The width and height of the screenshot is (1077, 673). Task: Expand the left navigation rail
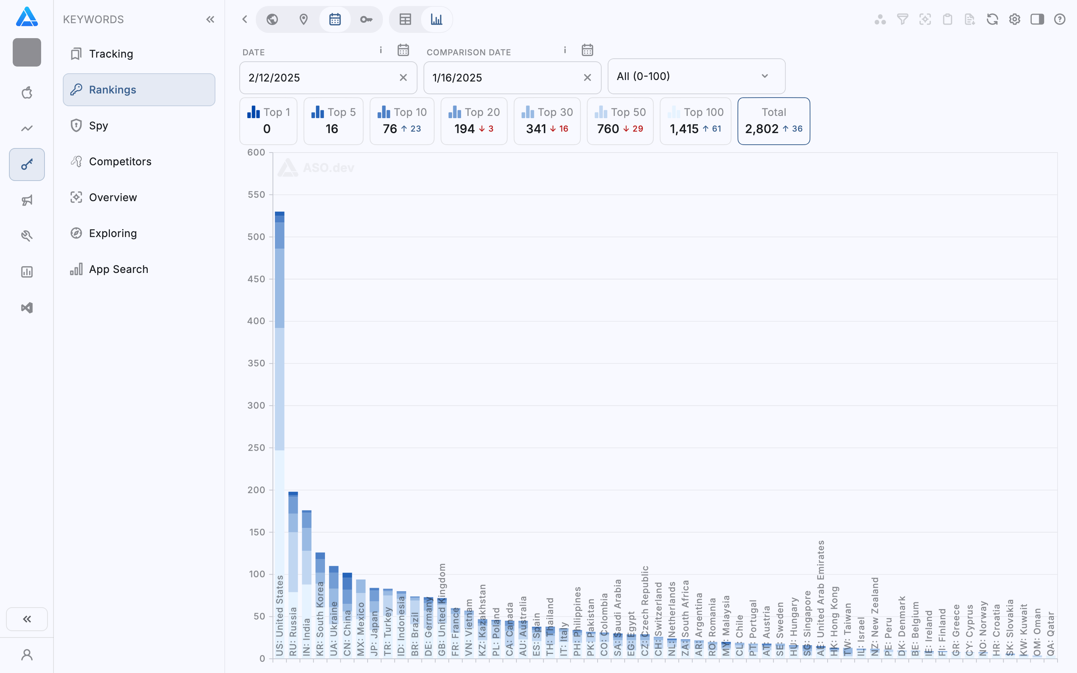(x=27, y=619)
